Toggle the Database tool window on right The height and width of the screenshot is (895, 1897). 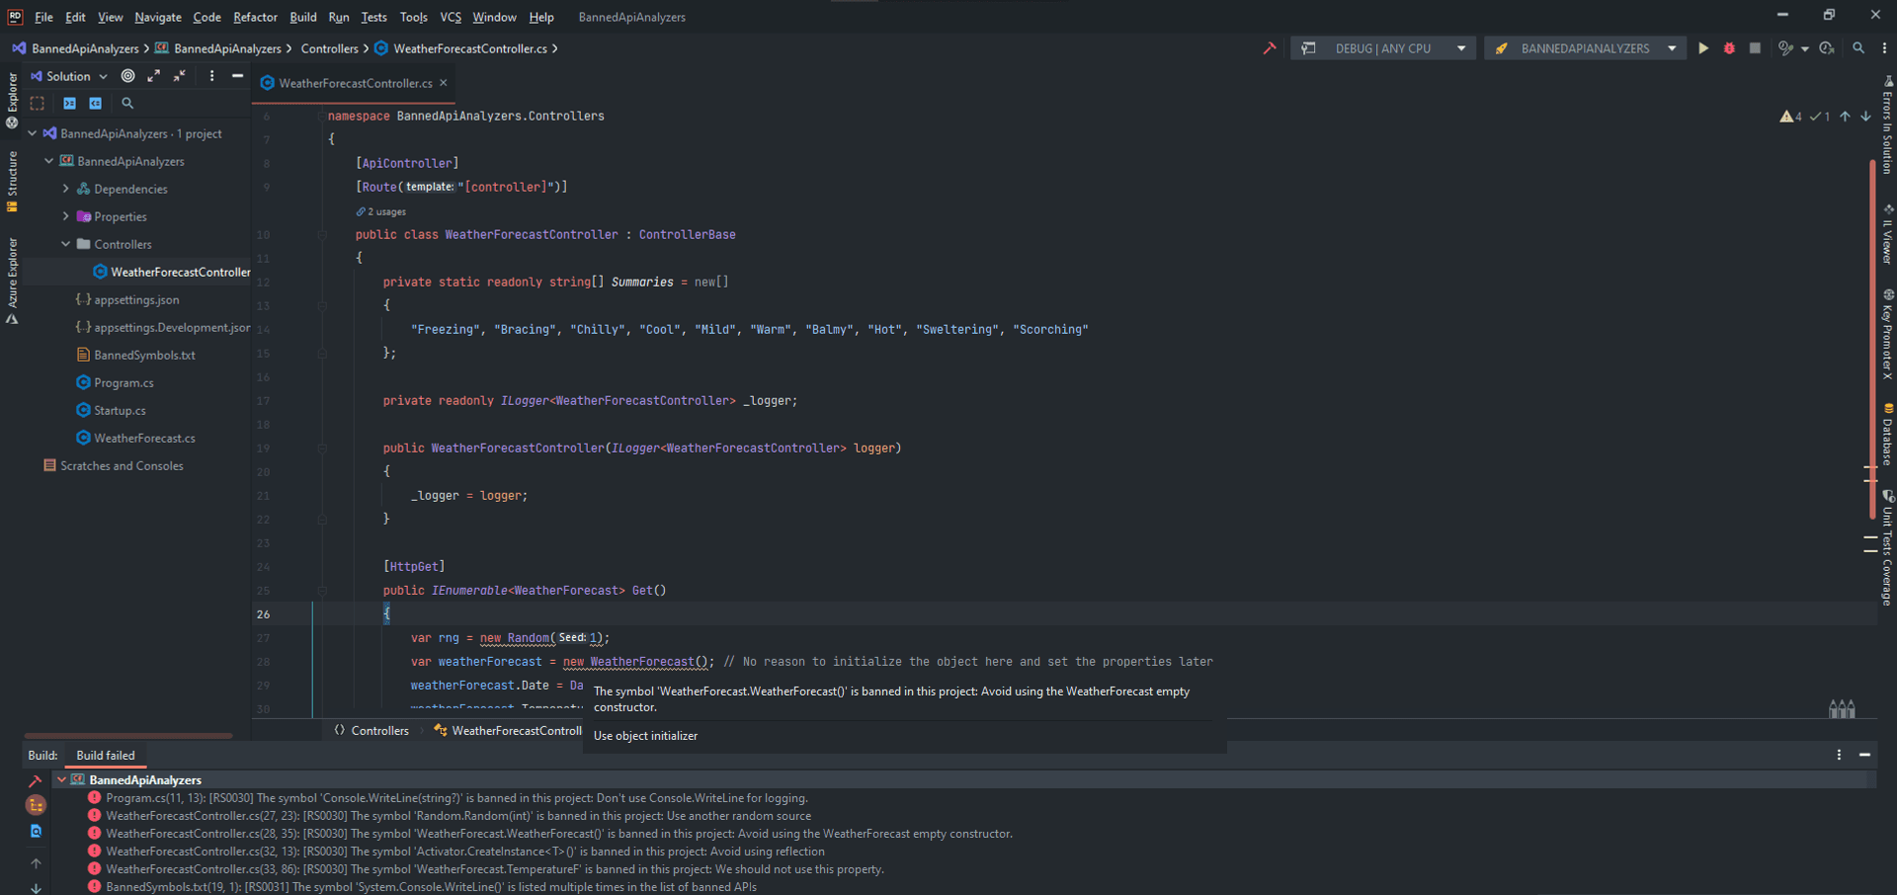point(1887,435)
